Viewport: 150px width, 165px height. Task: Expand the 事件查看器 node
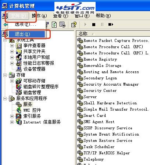pyautogui.click(x=12, y=46)
